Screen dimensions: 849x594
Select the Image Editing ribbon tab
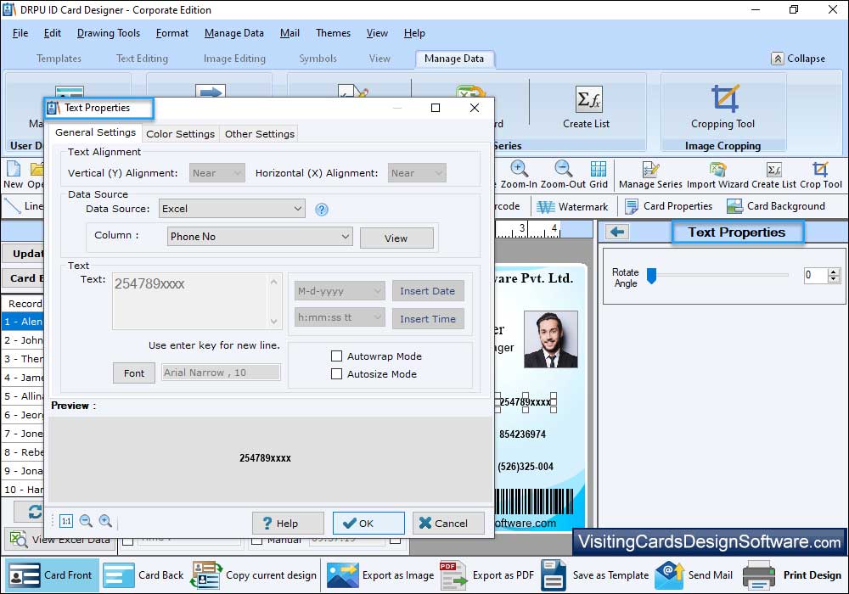point(234,59)
